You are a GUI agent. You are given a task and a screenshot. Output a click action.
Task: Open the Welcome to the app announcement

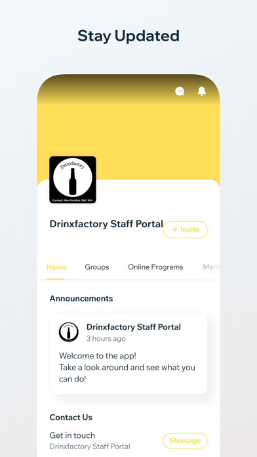(x=128, y=353)
